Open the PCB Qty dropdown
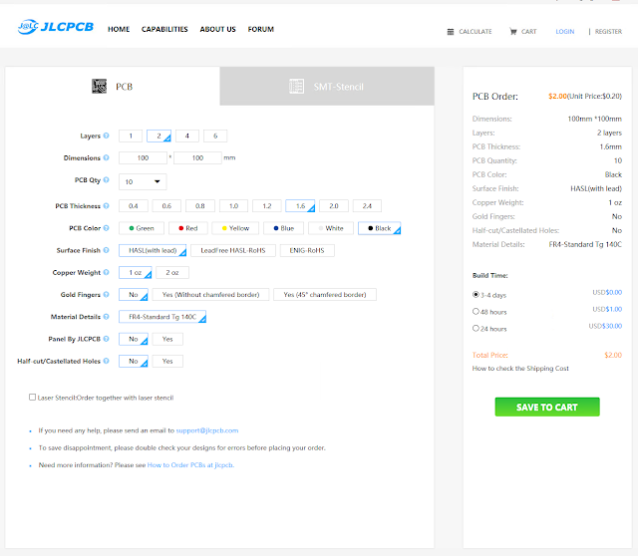638x556 pixels. coord(143,181)
